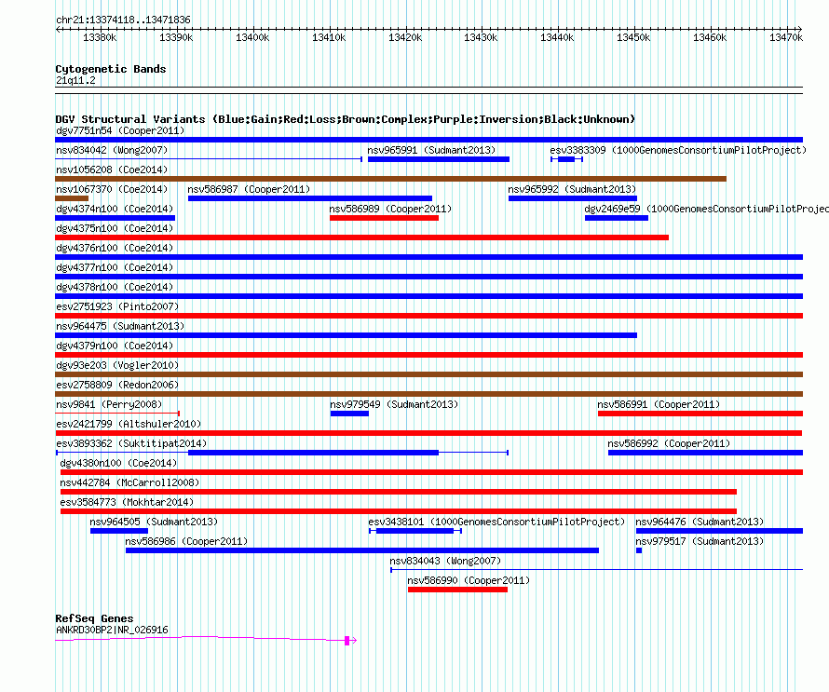This screenshot has width=829, height=692.
Task: Select nsv586989 (Cooper2011) label
Action: click(x=390, y=209)
